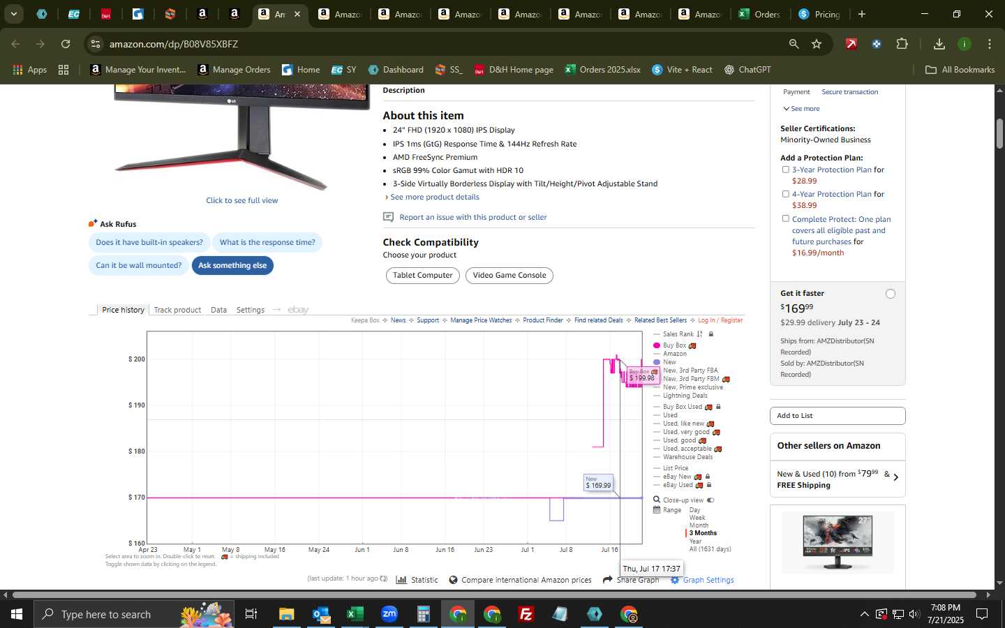Click Ask something else Rufus button
This screenshot has height=628, width=1005.
click(232, 265)
